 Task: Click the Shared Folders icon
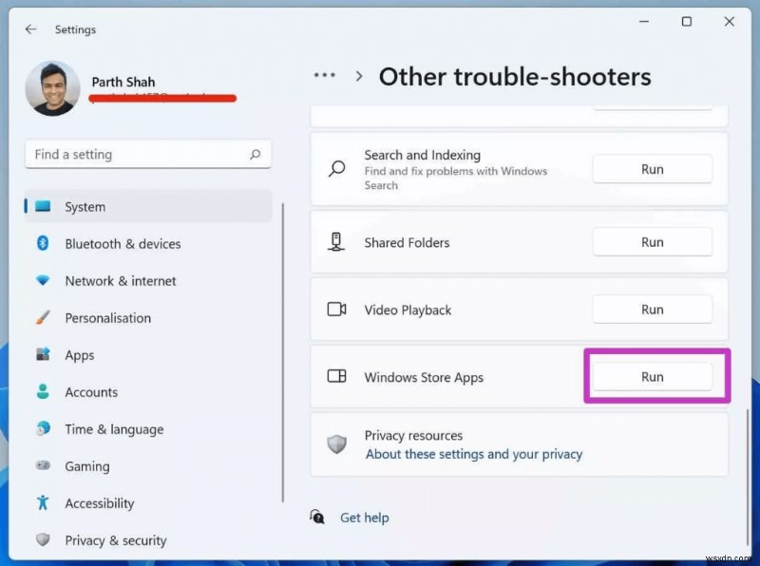335,241
